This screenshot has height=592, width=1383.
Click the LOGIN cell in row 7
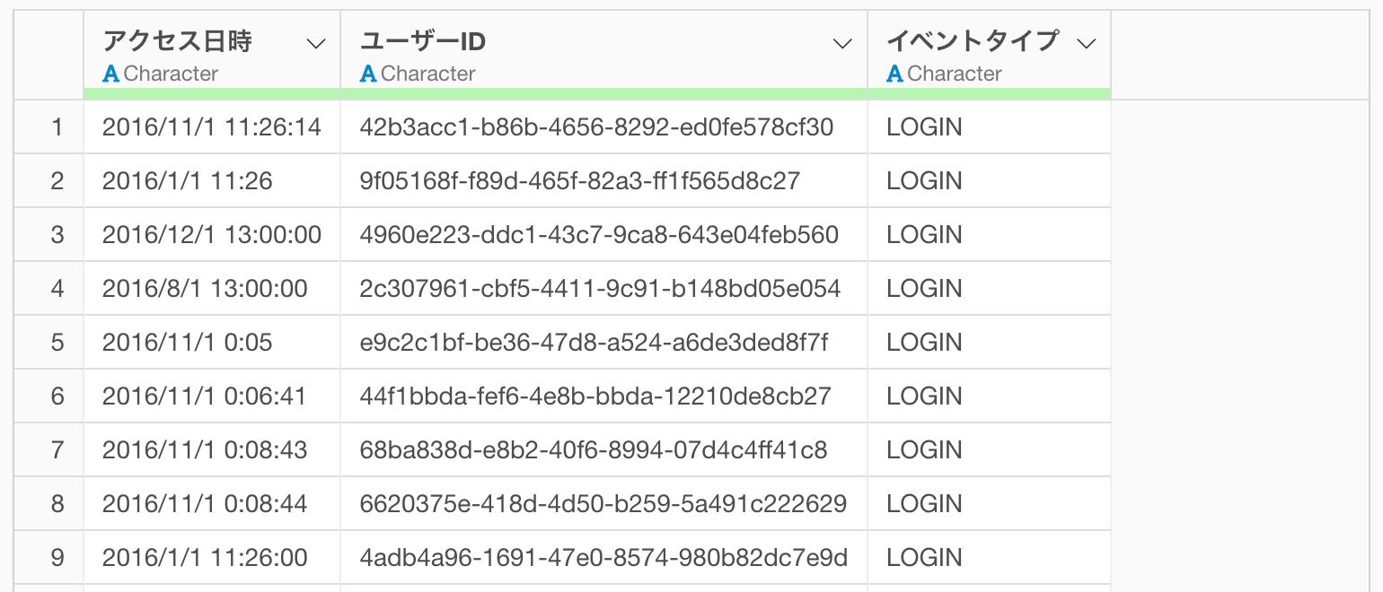click(x=989, y=450)
